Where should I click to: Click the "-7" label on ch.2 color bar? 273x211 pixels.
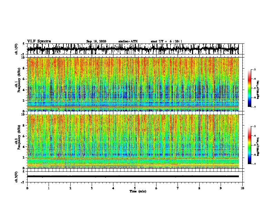point(254,164)
